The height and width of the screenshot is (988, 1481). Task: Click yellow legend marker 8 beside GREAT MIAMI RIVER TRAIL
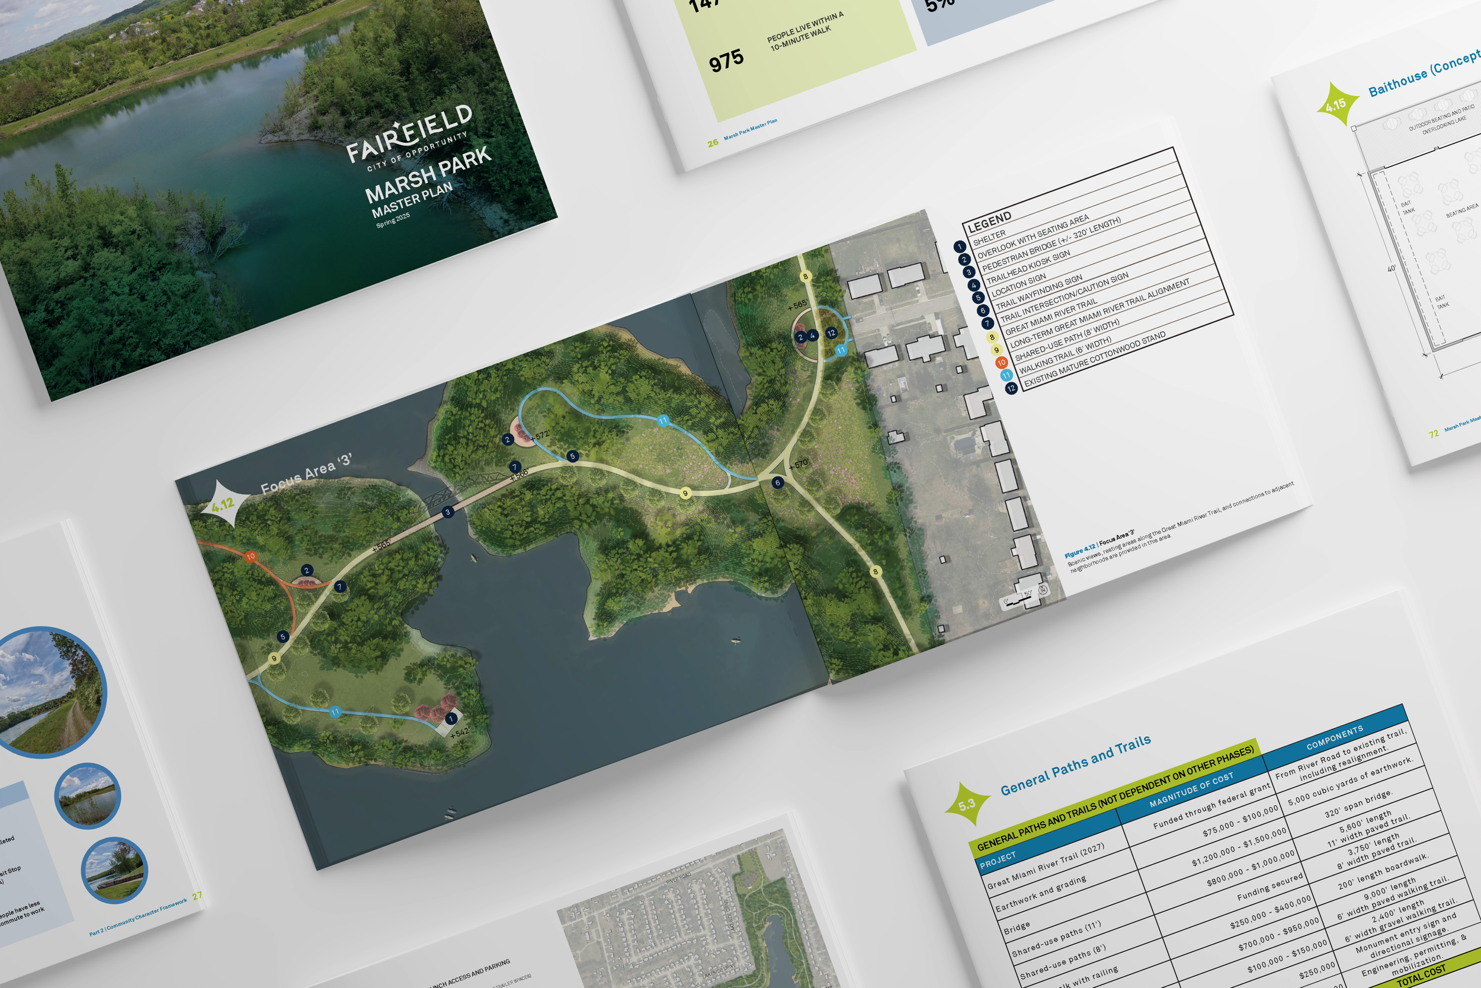tap(992, 337)
